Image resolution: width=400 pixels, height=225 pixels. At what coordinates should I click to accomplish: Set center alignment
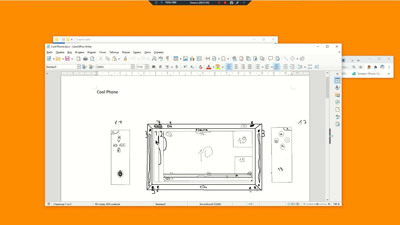(236, 67)
